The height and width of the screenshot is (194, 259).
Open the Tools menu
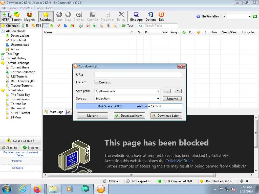click(39, 8)
